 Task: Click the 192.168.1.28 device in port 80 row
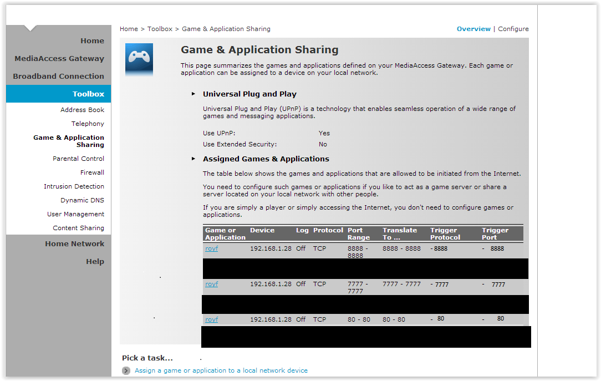click(271, 319)
